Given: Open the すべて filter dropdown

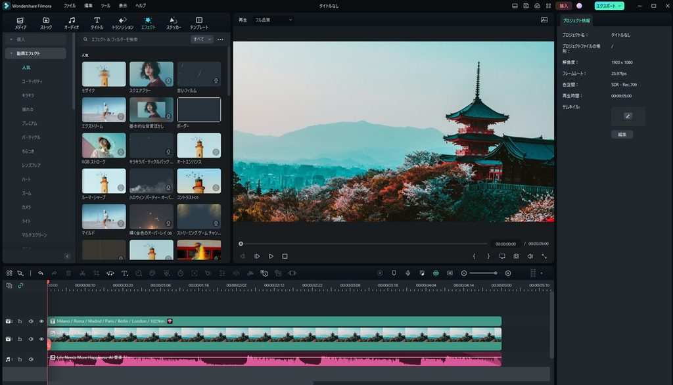Looking at the screenshot, I should pyautogui.click(x=202, y=39).
